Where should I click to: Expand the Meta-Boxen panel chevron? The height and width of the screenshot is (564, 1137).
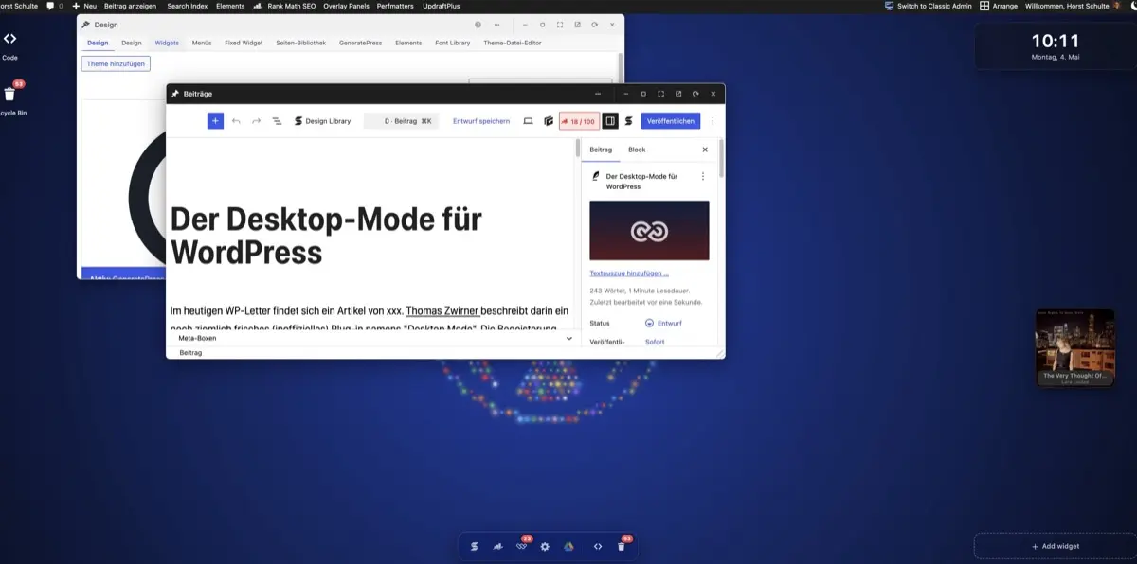point(568,338)
